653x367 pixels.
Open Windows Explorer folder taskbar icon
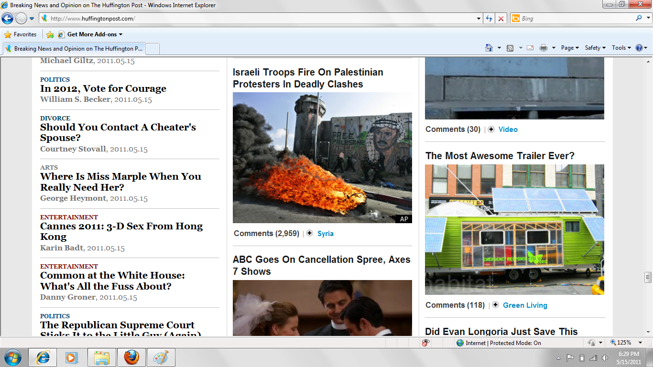pos(102,357)
